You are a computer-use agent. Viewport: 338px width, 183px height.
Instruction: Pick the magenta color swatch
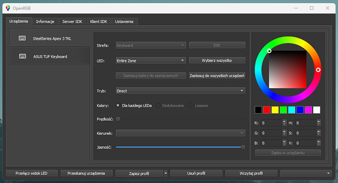point(308,110)
